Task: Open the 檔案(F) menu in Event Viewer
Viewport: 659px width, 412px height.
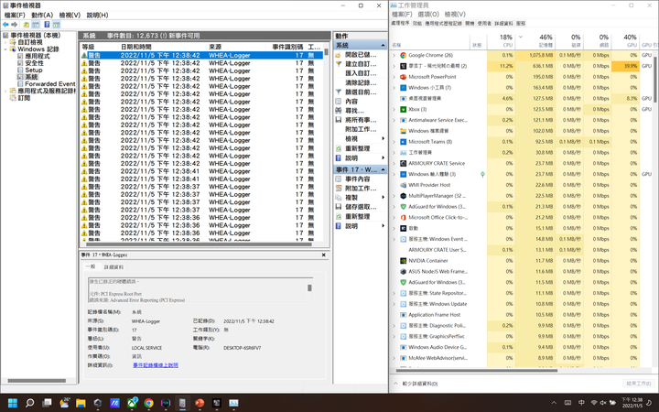Action: click(15, 15)
